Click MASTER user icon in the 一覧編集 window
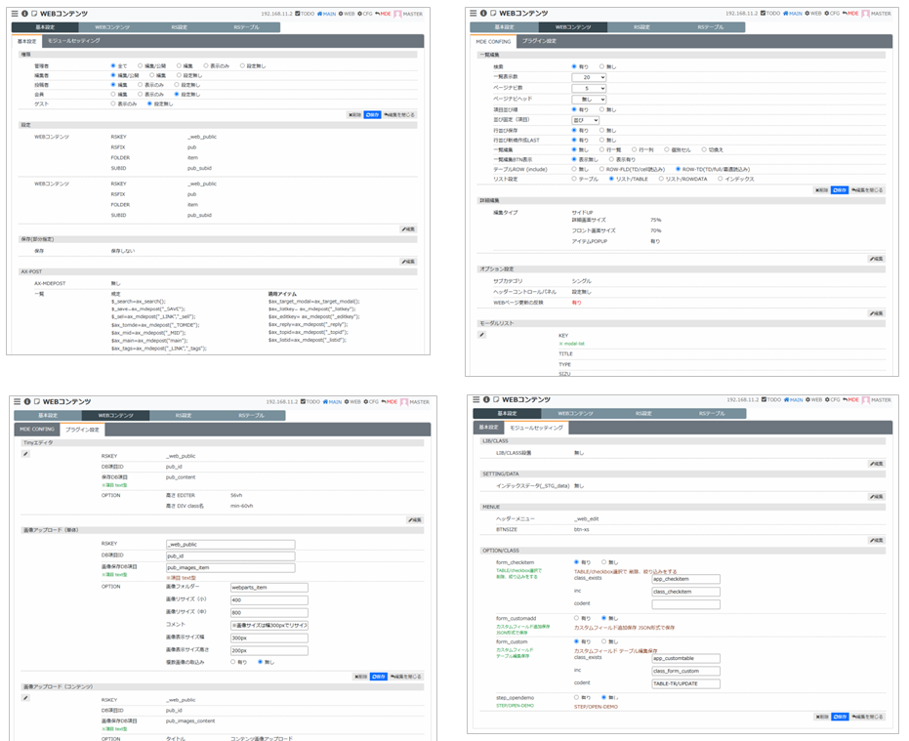 coord(864,14)
